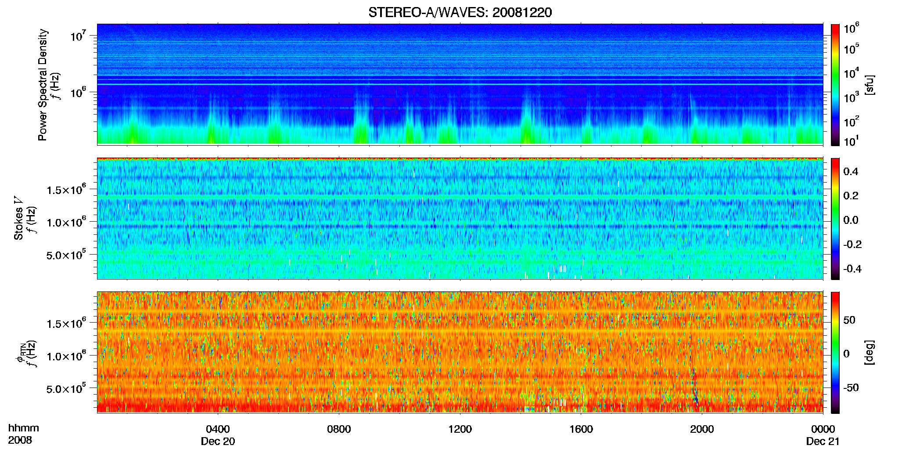Click the 10^3 value on sfu color bar
Screen dimensions: 920x474
[852, 97]
